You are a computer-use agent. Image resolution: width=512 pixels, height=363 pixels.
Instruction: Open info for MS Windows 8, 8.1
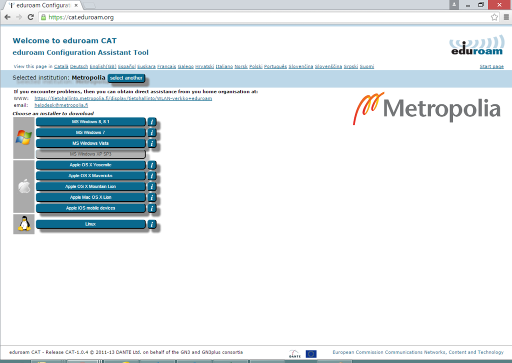pyautogui.click(x=151, y=122)
